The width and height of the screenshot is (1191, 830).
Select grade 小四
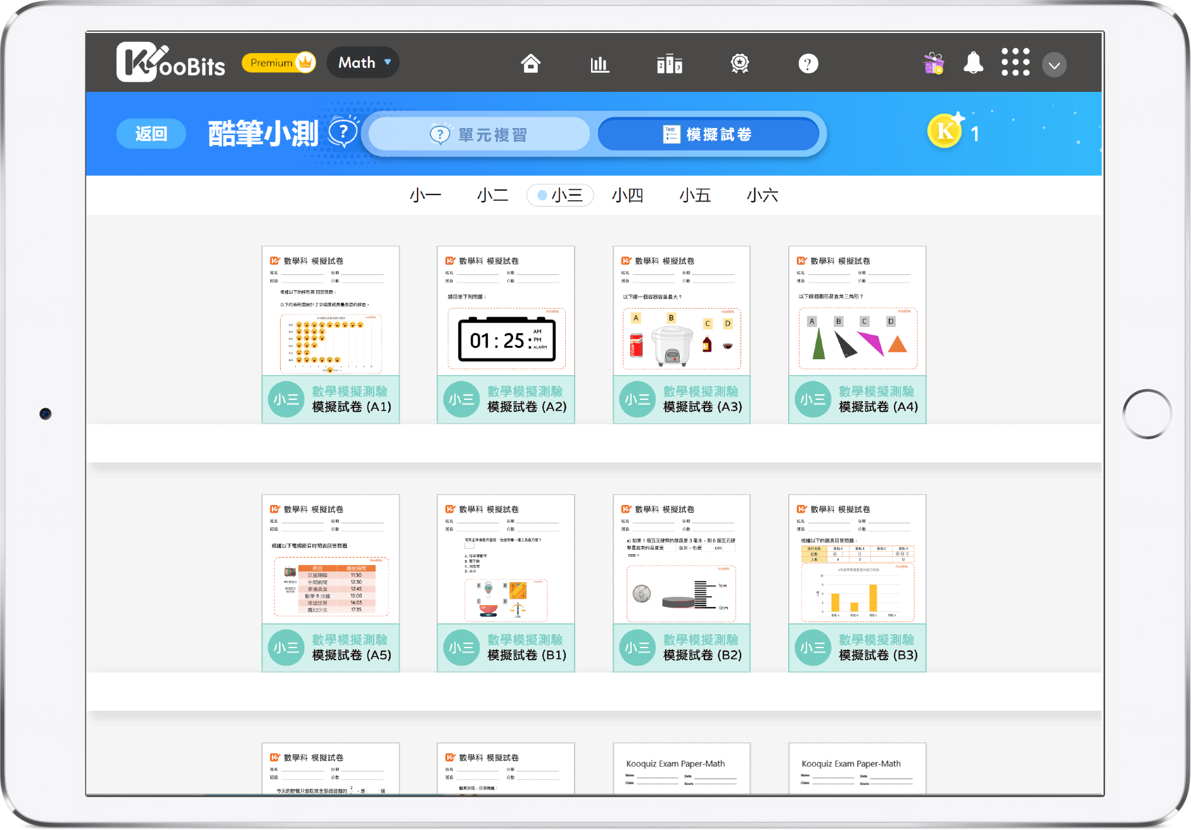click(628, 195)
